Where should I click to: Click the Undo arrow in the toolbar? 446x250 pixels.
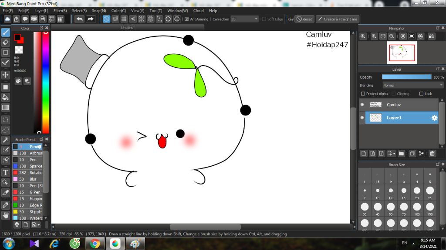79,19
